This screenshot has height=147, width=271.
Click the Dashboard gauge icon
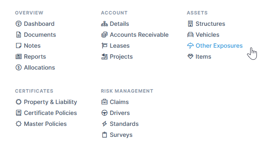18,24
